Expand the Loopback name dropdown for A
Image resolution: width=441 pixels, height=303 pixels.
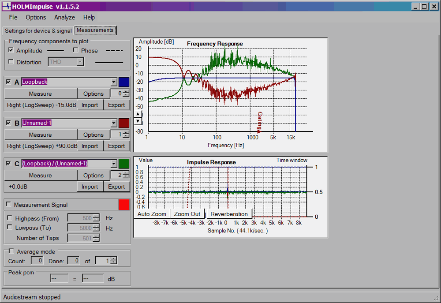tap(114, 82)
